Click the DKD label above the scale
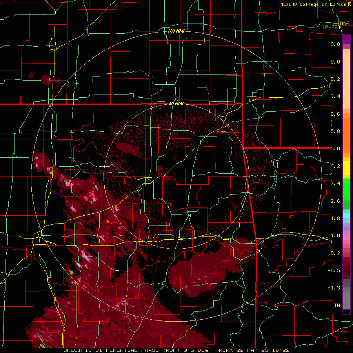This screenshot has width=353, height=353. [x=345, y=24]
